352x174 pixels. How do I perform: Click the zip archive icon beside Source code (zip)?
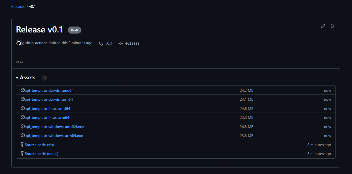pyautogui.click(x=23, y=145)
